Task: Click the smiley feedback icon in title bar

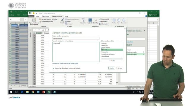Action: click(x=34, y=13)
